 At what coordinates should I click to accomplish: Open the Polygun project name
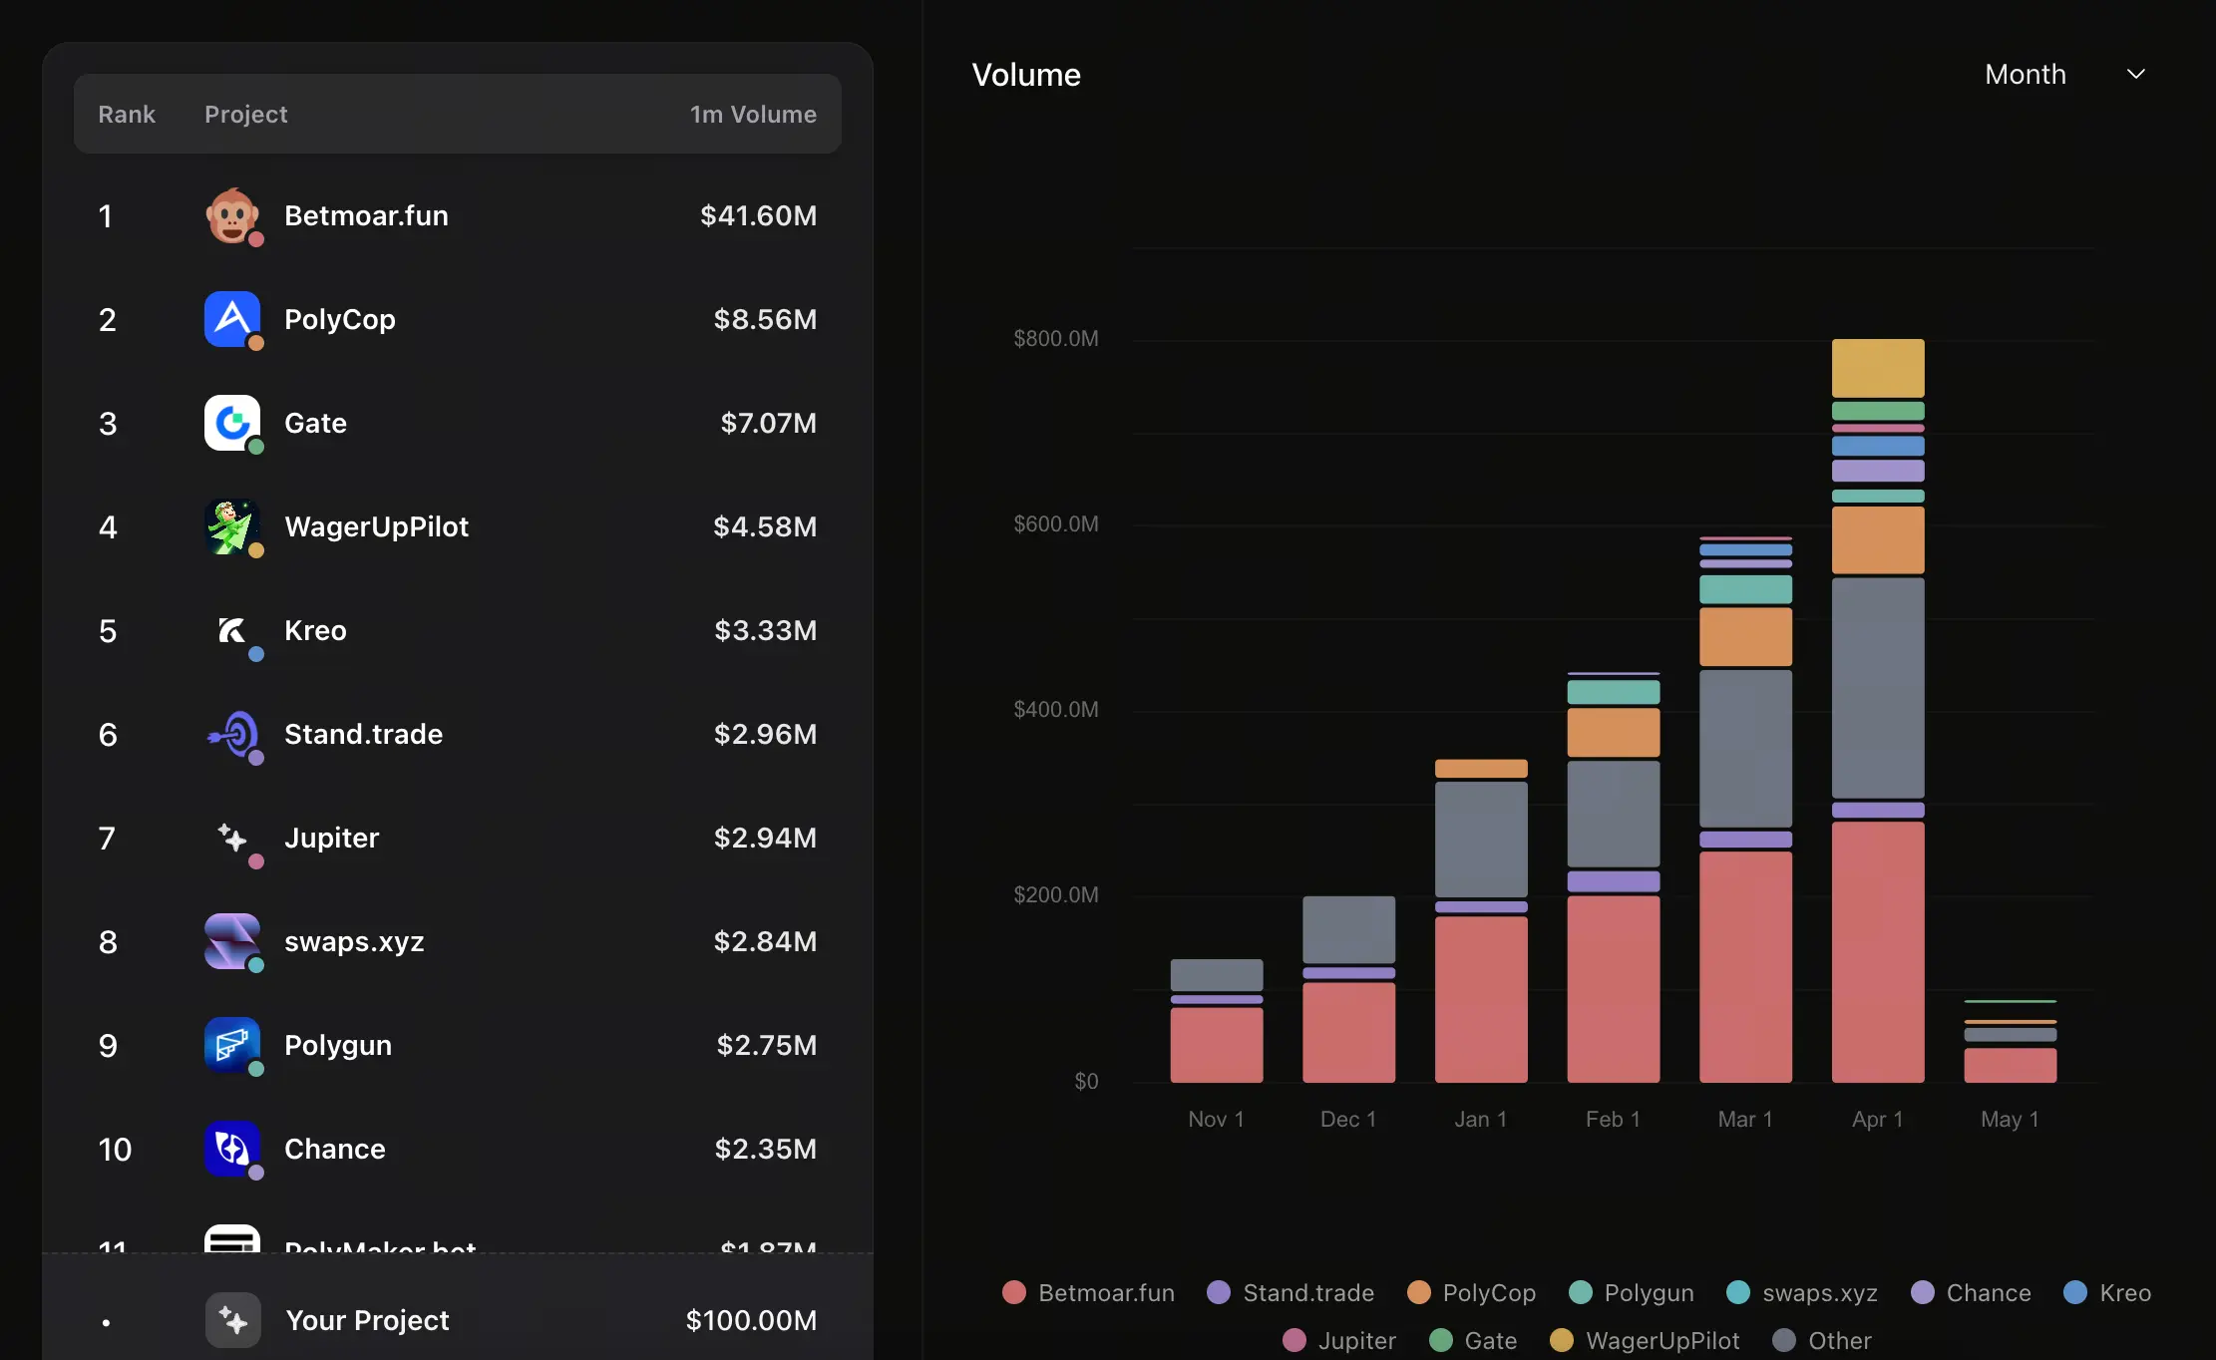click(x=338, y=1045)
